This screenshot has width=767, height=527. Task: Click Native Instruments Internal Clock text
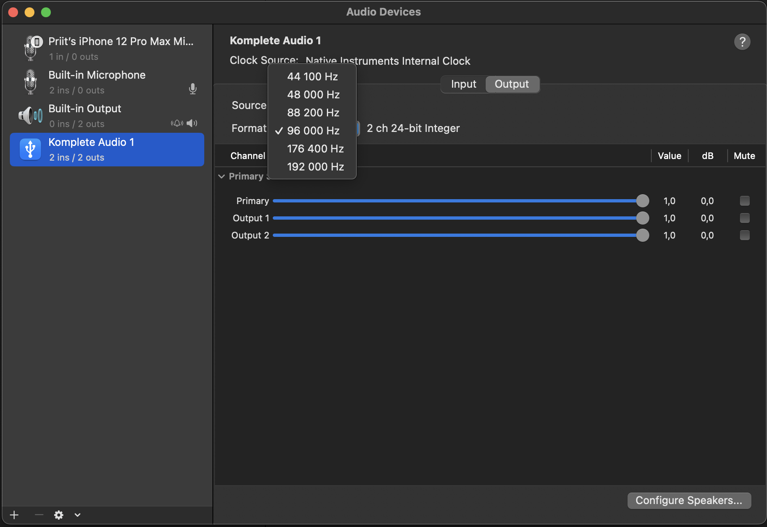[x=388, y=61]
